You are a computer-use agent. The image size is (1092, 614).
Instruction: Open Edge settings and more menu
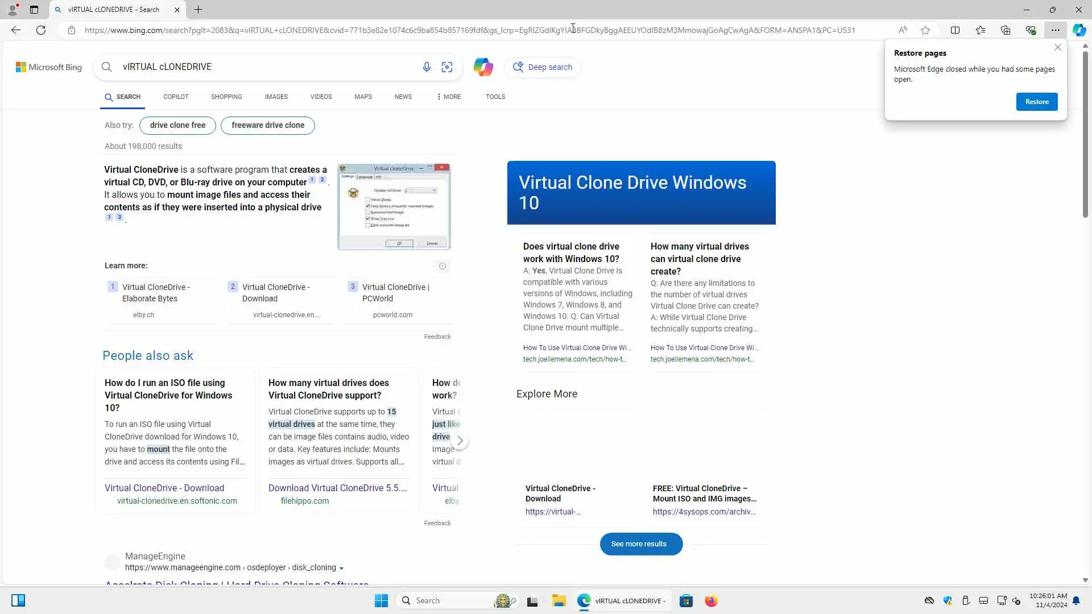1055,30
